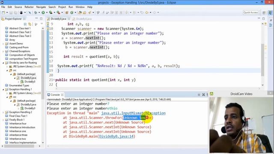The height and width of the screenshot is (154, 274).
Task: Switch to the Java perspective icon
Action: click(x=270, y=12)
